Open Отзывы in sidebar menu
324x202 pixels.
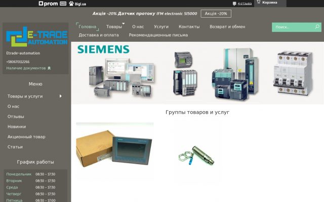coord(16,117)
